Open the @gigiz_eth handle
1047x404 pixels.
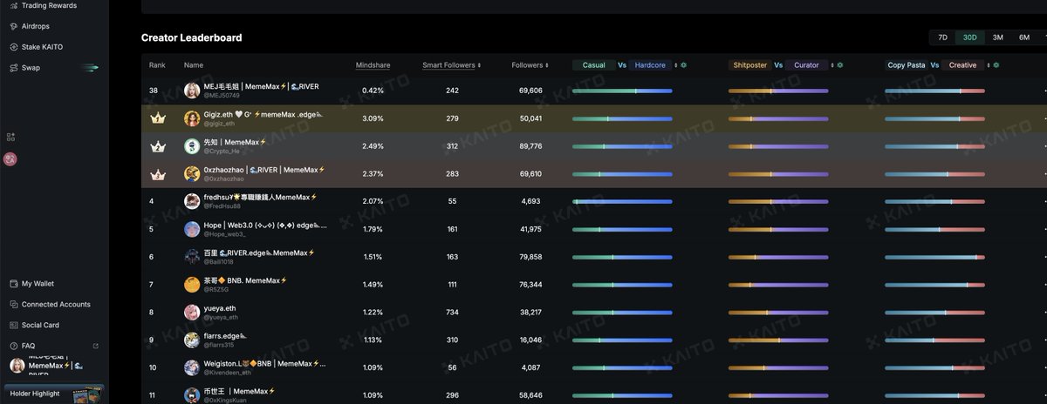(219, 124)
